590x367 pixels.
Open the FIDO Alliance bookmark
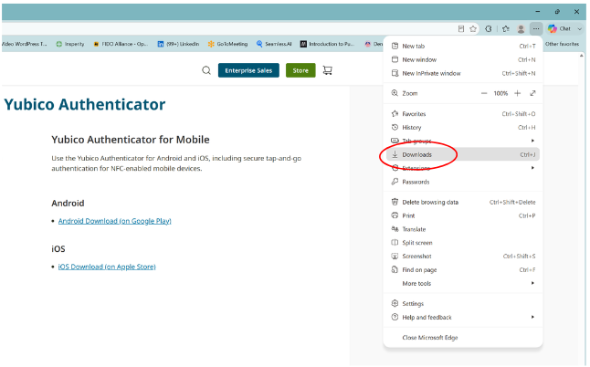click(121, 44)
